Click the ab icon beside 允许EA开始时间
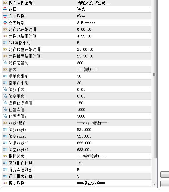The width and height of the screenshot is (169, 192). click(x=5, y=29)
